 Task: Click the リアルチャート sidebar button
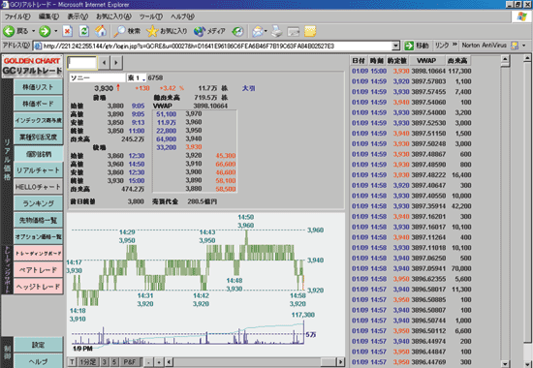coord(39,170)
